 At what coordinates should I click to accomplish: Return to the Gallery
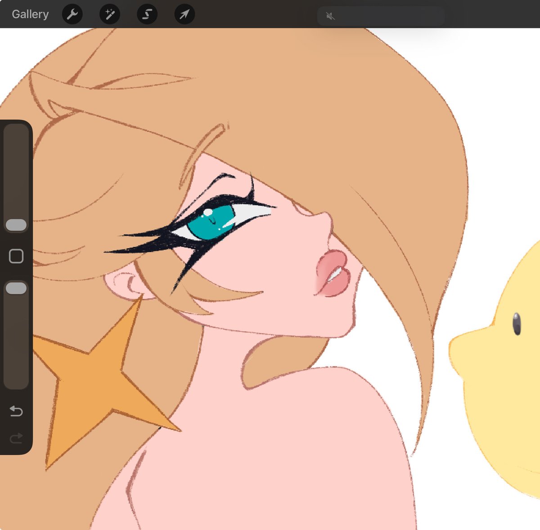[30, 14]
